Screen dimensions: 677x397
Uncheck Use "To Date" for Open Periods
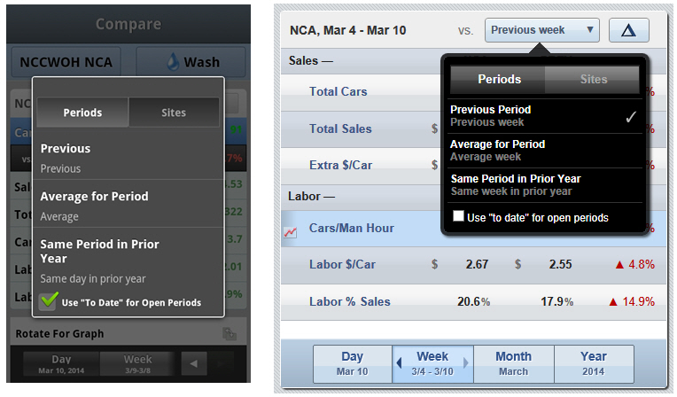pyautogui.click(x=48, y=300)
